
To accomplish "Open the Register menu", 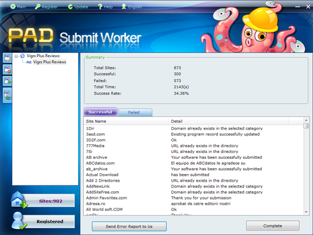I will [x=46, y=7].
